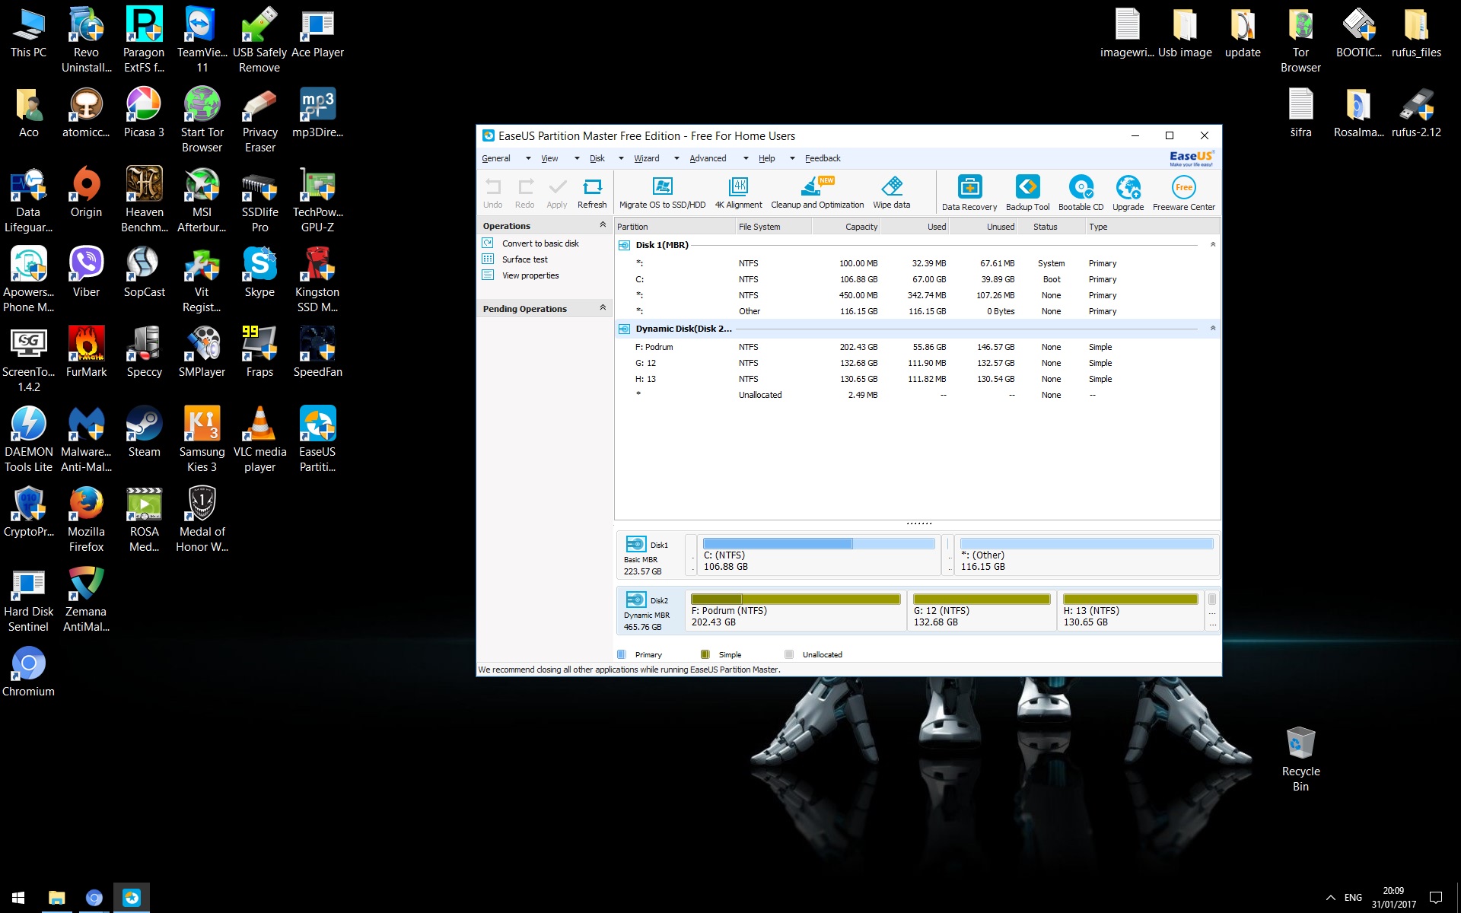
Task: Expand the Advanced menu dropdown arrow
Action: (746, 158)
